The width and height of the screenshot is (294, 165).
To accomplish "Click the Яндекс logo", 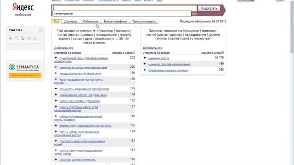I will (23, 7).
